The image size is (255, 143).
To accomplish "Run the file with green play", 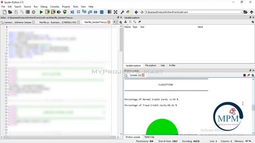I will point(41,12).
